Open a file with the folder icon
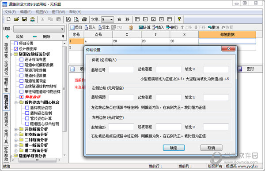 pos(16,19)
